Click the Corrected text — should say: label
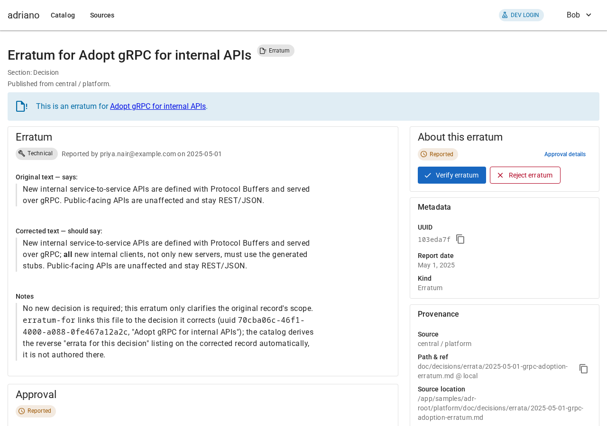This screenshot has height=426, width=607. 59,231
